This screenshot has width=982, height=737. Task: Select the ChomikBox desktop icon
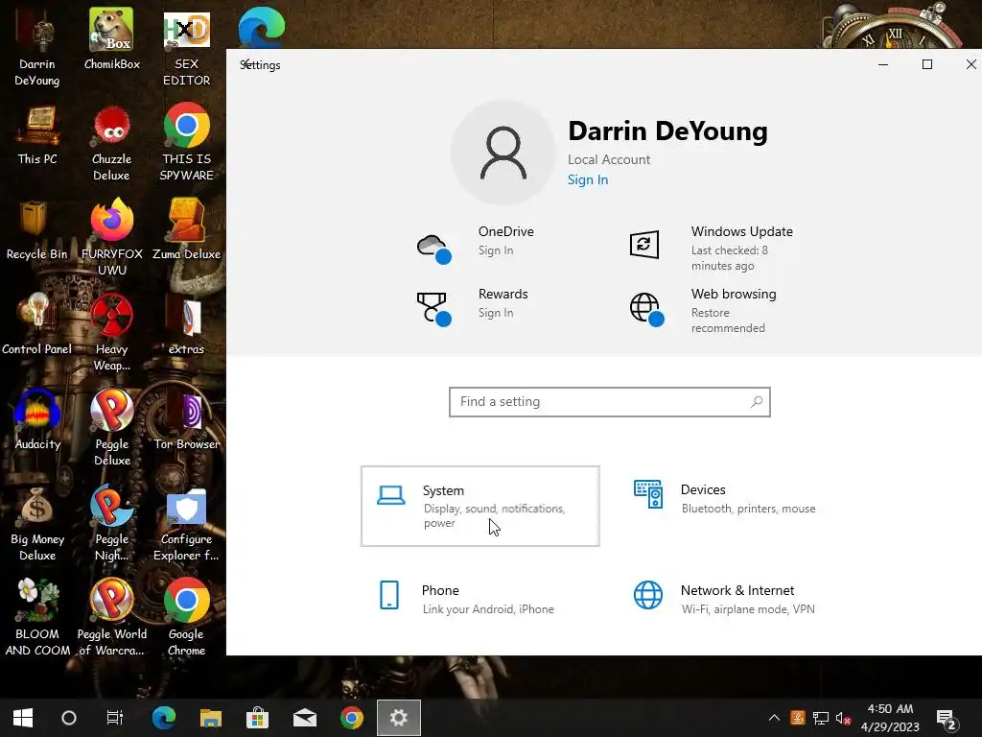[x=112, y=38]
